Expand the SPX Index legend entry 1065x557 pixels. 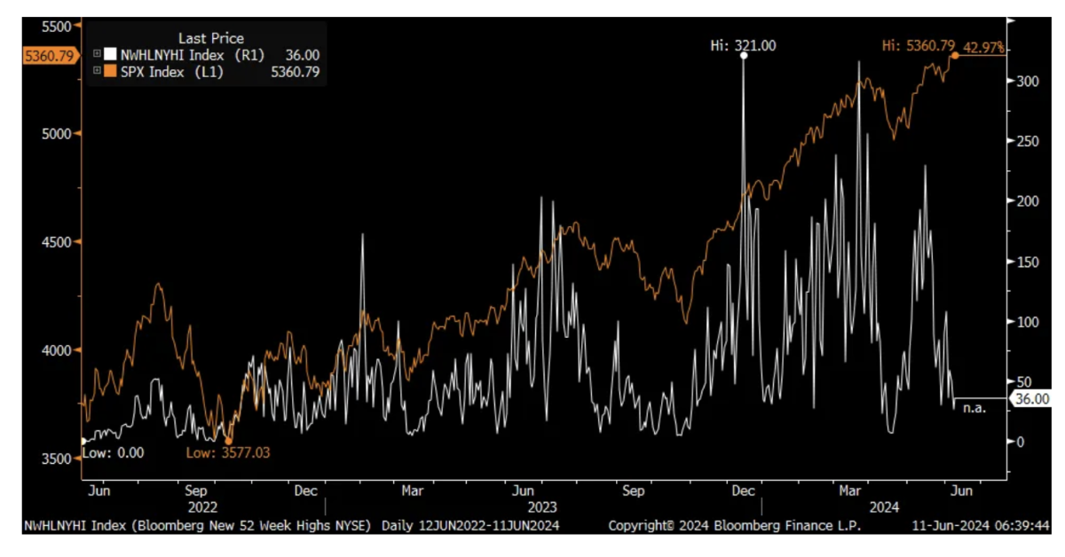click(98, 71)
